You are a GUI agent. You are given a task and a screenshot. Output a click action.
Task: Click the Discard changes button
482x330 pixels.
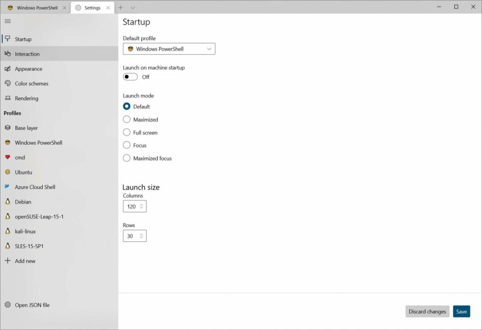coord(427,311)
